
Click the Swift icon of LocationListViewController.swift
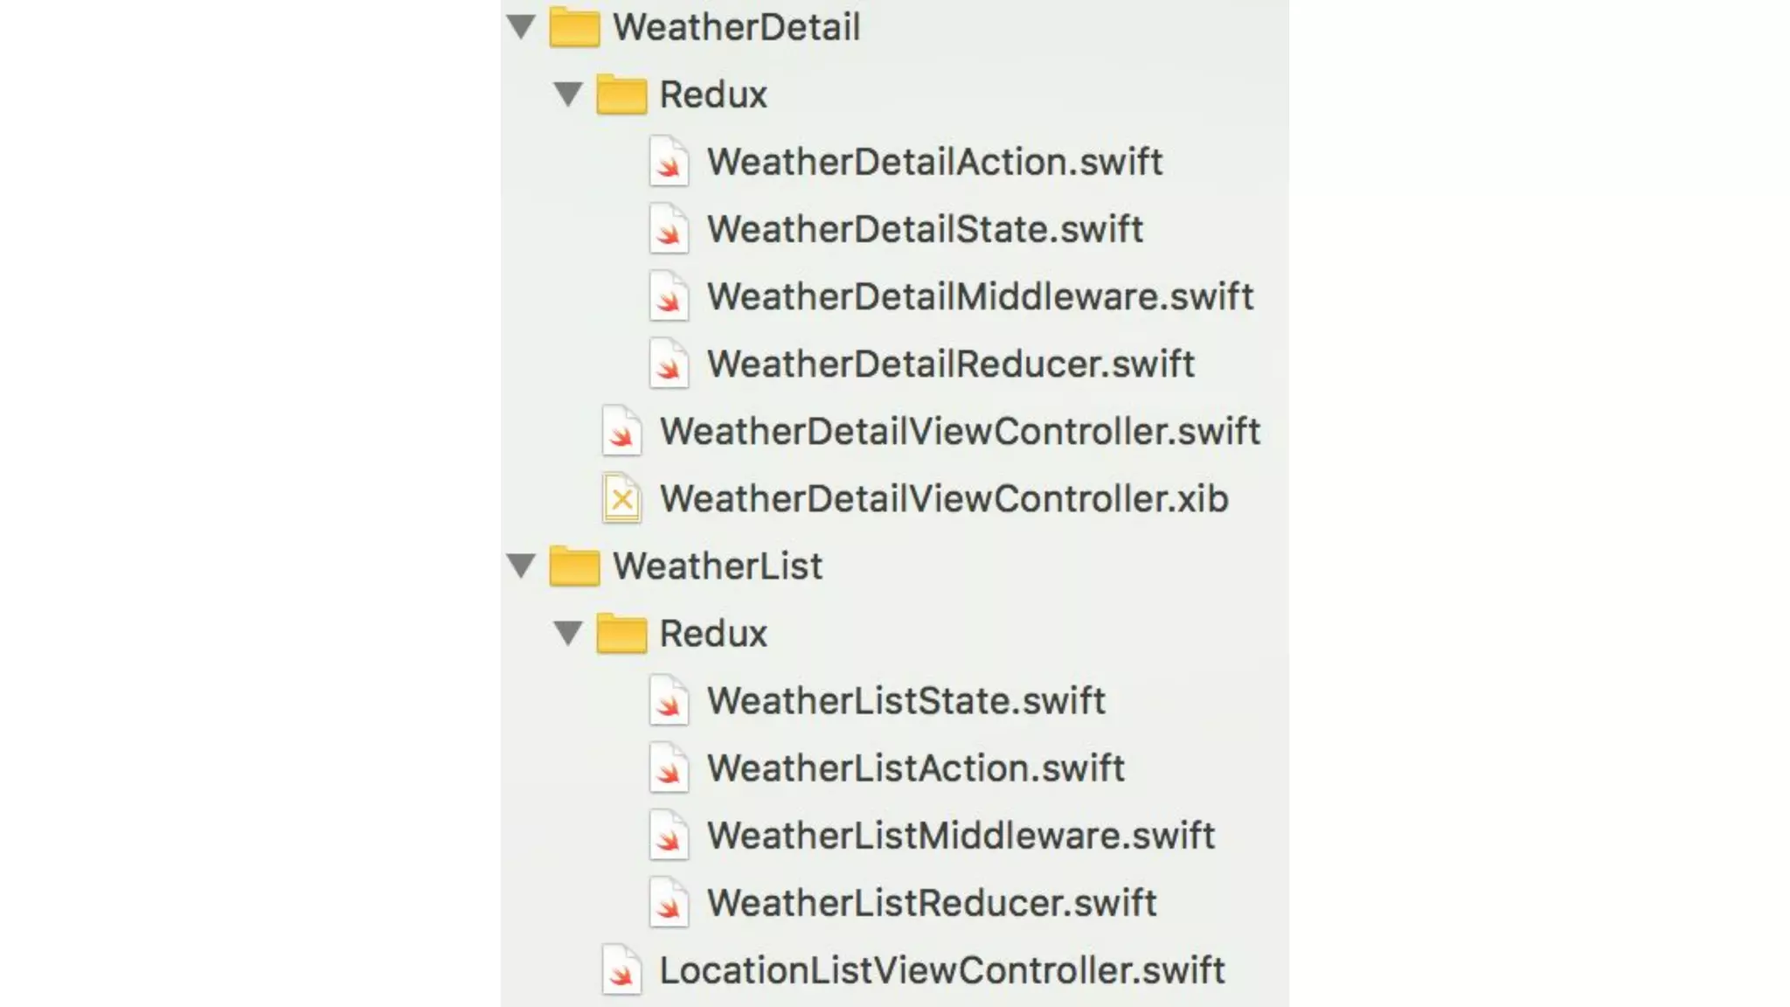(621, 971)
